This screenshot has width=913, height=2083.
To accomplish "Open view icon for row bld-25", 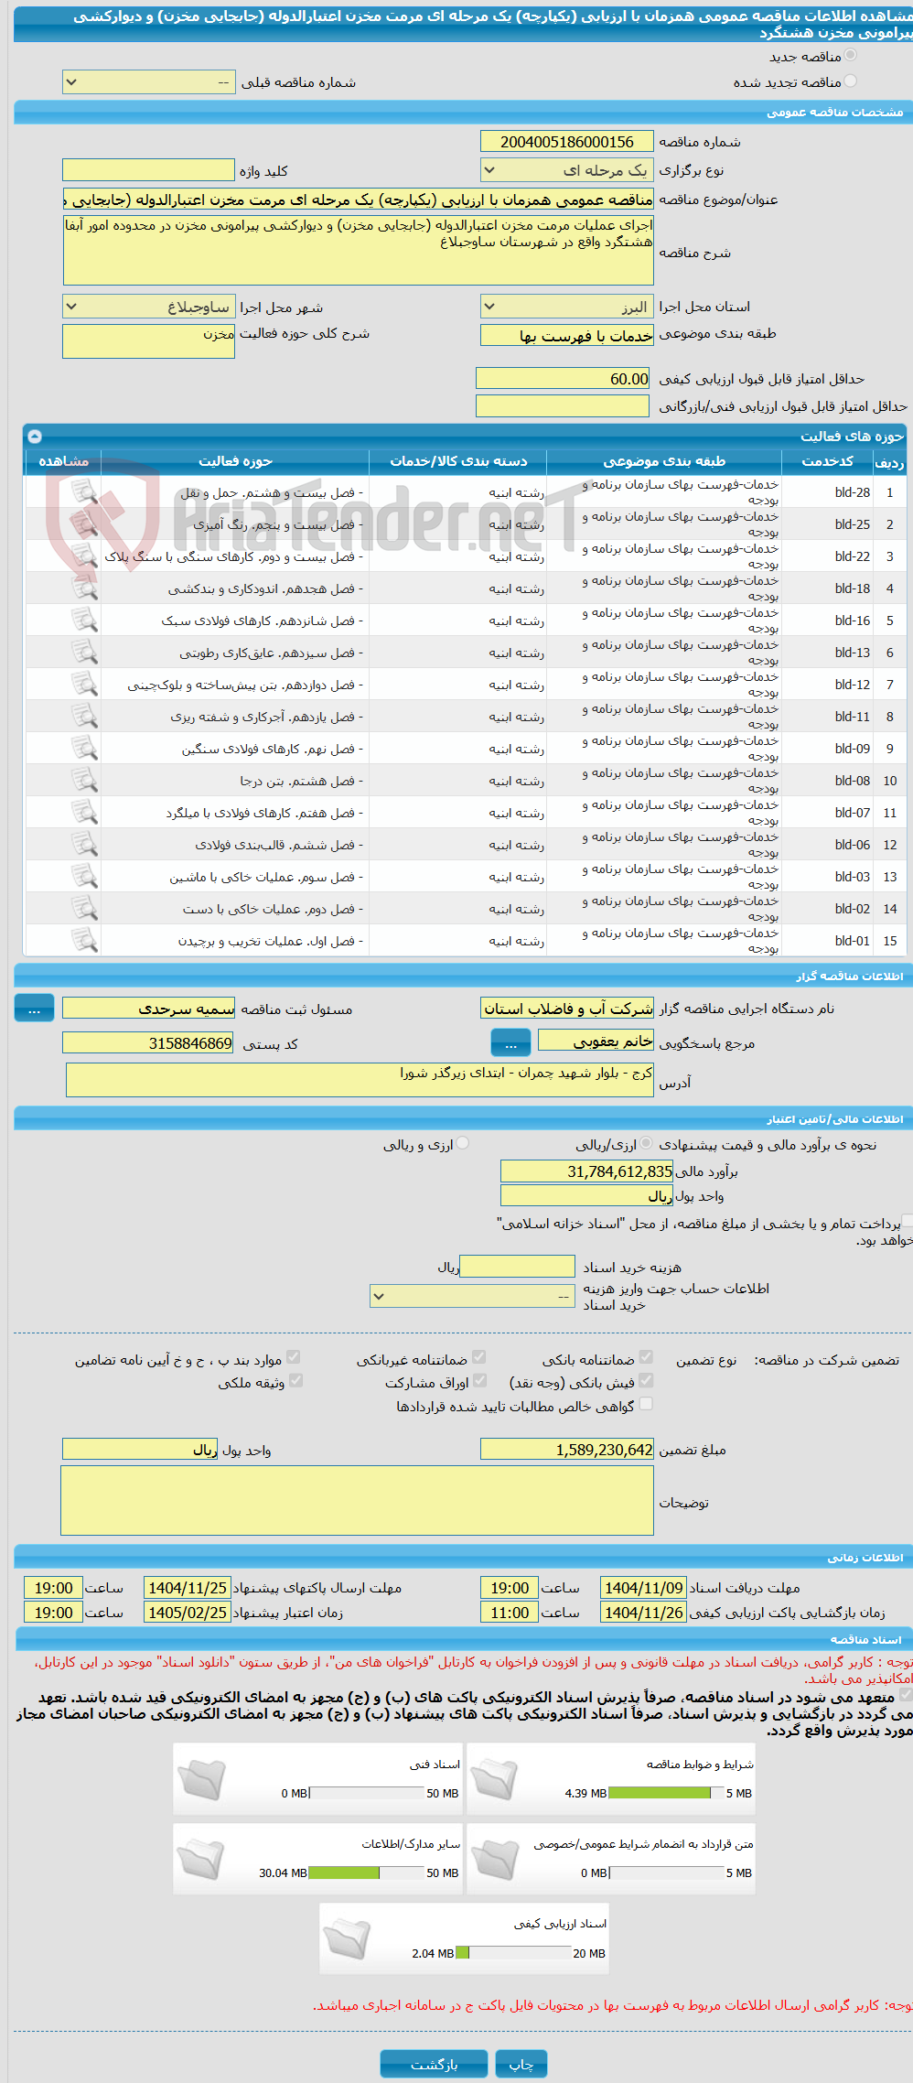I will pyautogui.click(x=84, y=524).
